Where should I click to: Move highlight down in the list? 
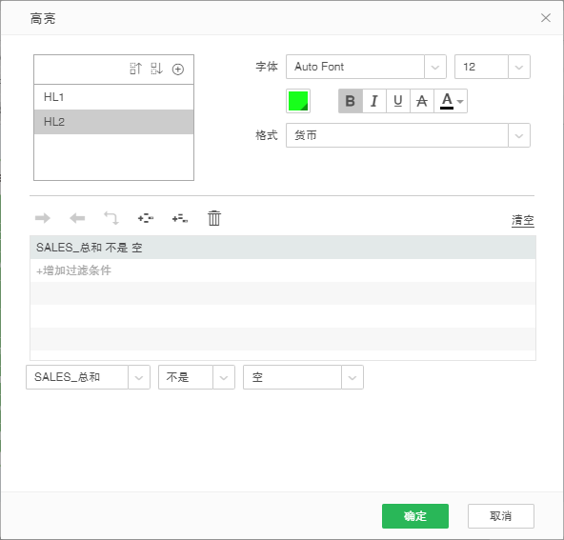[157, 69]
